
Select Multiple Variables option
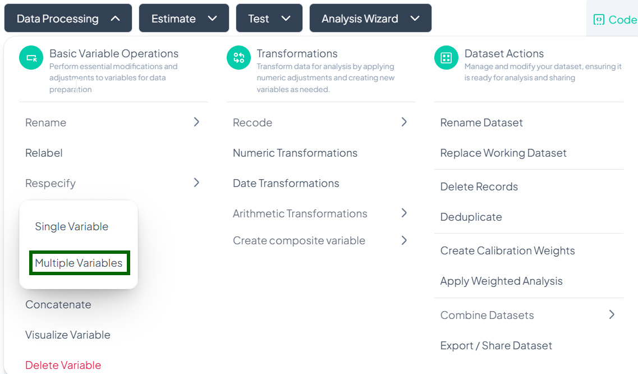(x=79, y=263)
